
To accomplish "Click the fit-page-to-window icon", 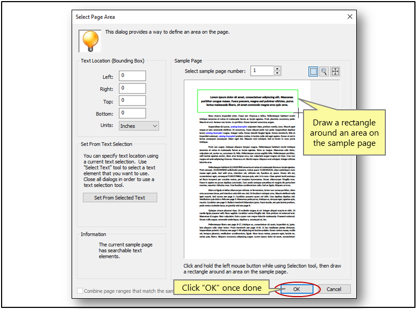I will click(x=335, y=71).
